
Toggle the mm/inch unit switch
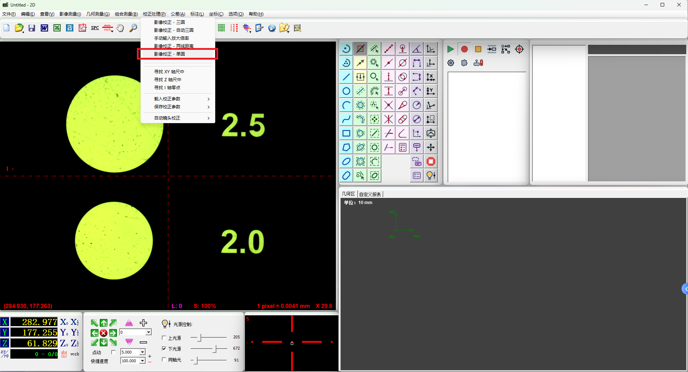108,28
